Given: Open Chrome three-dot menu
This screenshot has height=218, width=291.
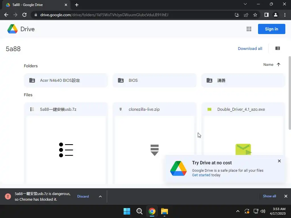Looking at the screenshot, I should [x=285, y=15].
